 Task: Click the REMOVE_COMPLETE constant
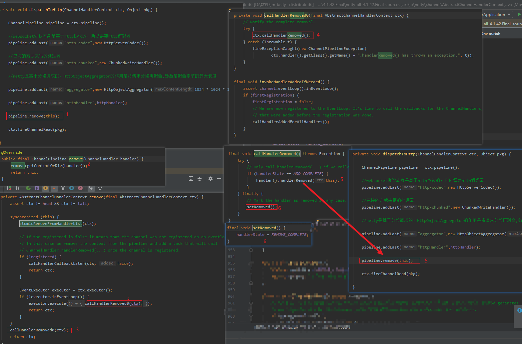[x=289, y=235]
